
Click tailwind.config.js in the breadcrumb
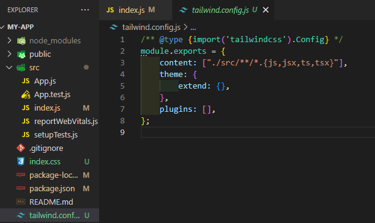[x=151, y=27]
